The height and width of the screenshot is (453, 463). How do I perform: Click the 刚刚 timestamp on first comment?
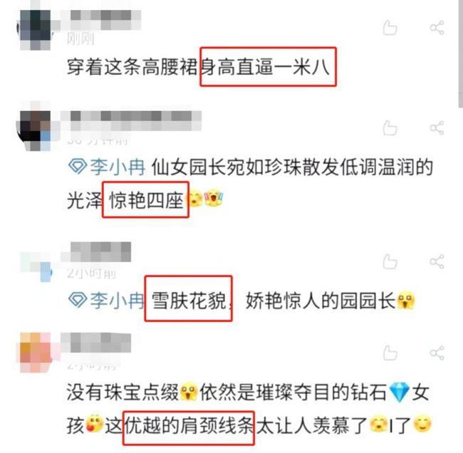pos(80,38)
